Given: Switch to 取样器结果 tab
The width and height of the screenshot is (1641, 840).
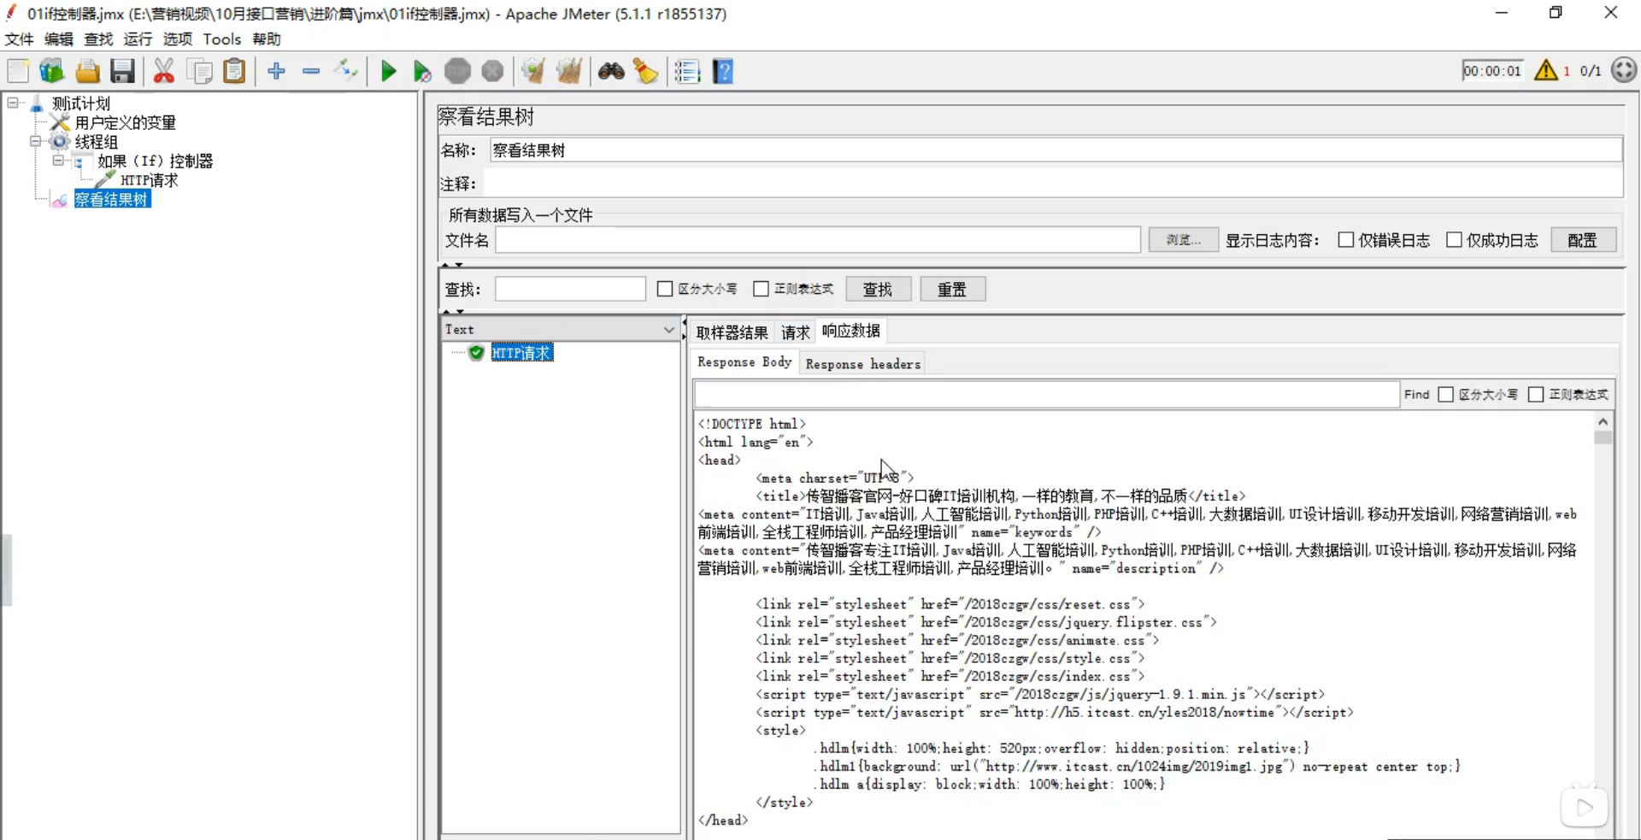Looking at the screenshot, I should (x=732, y=332).
